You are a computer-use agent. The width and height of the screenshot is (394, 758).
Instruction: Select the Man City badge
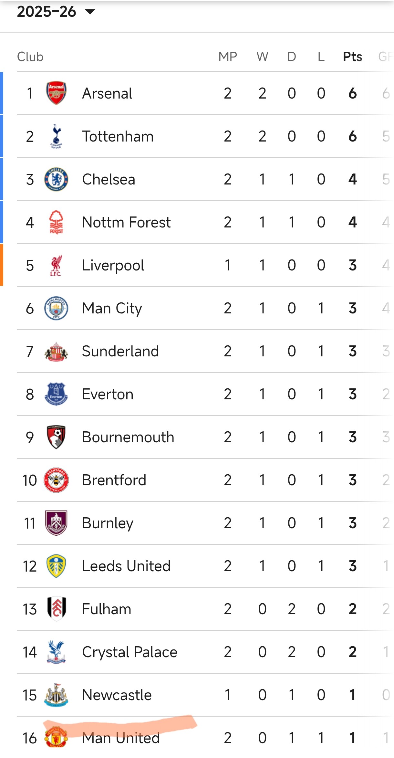click(x=56, y=308)
